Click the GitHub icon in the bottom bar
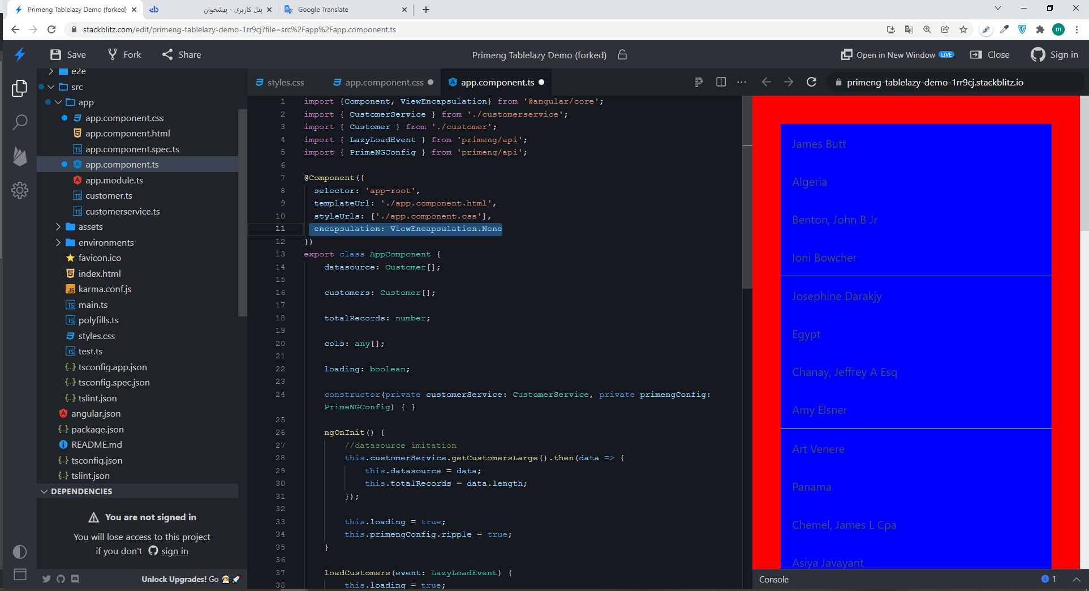 click(x=61, y=579)
